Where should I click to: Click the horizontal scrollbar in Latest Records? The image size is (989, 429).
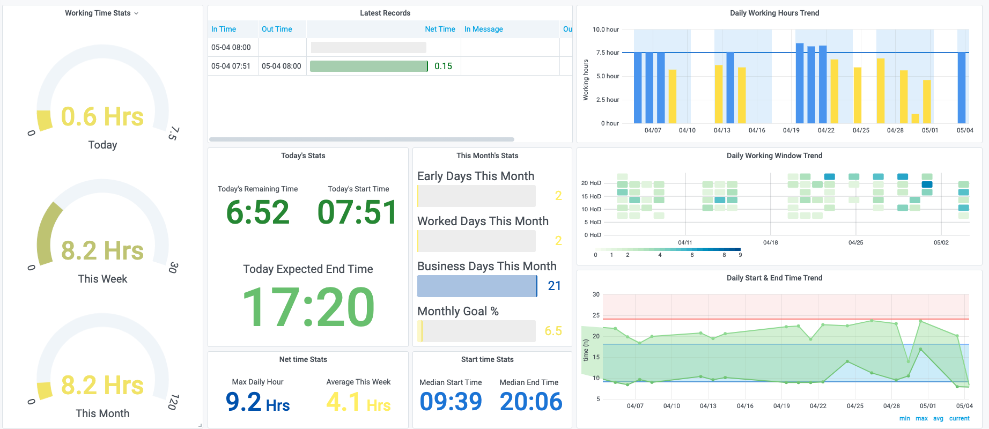click(x=361, y=139)
